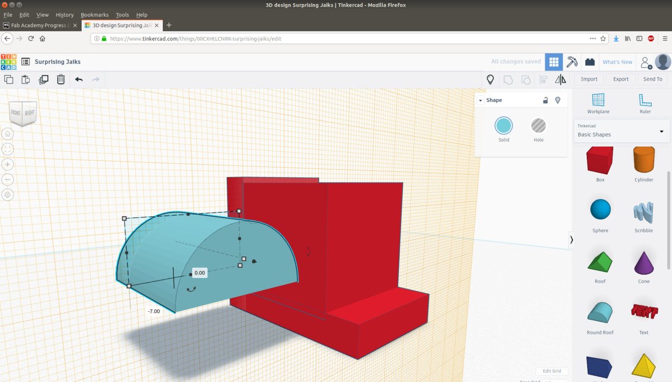Hide selected shape with bulb in Shape panel

coord(558,100)
